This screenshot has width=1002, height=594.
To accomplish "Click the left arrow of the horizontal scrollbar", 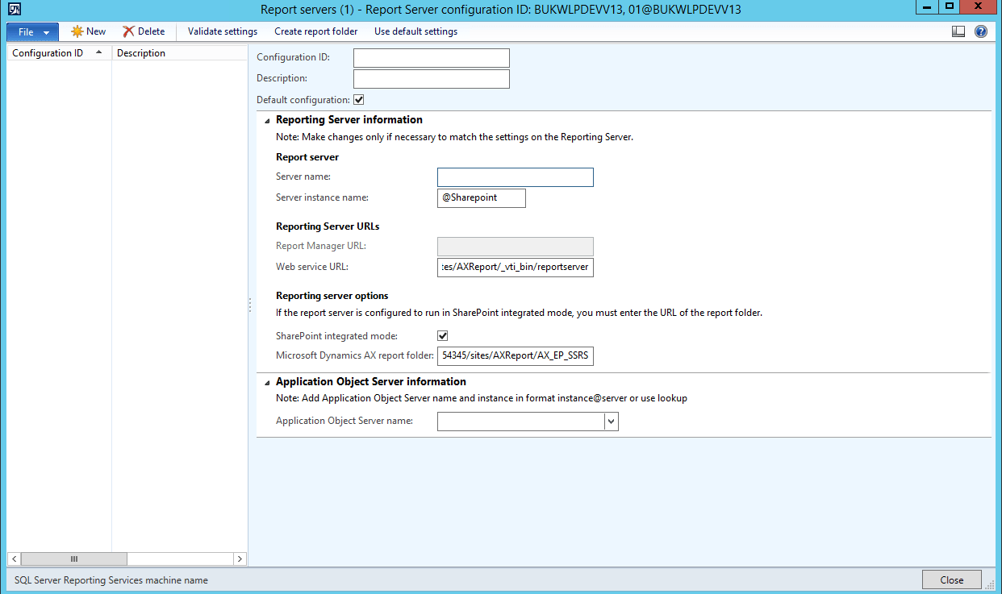I will tap(14, 559).
